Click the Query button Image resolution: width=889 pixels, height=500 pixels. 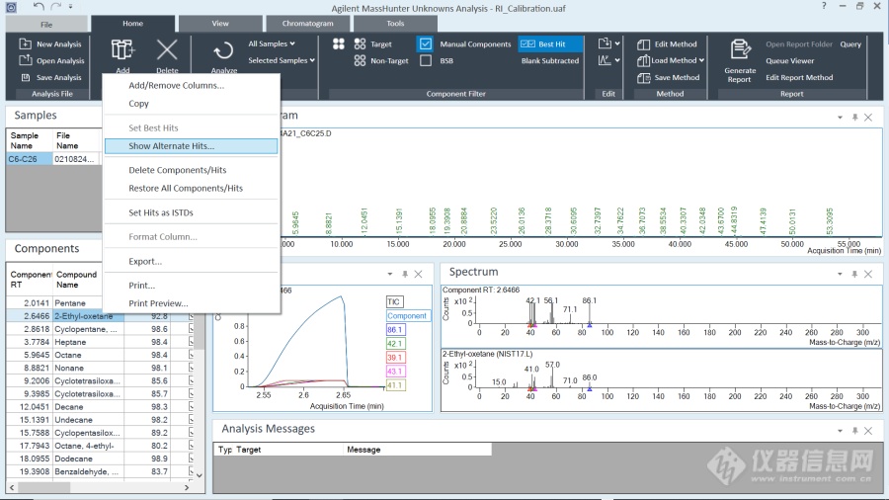tap(850, 43)
